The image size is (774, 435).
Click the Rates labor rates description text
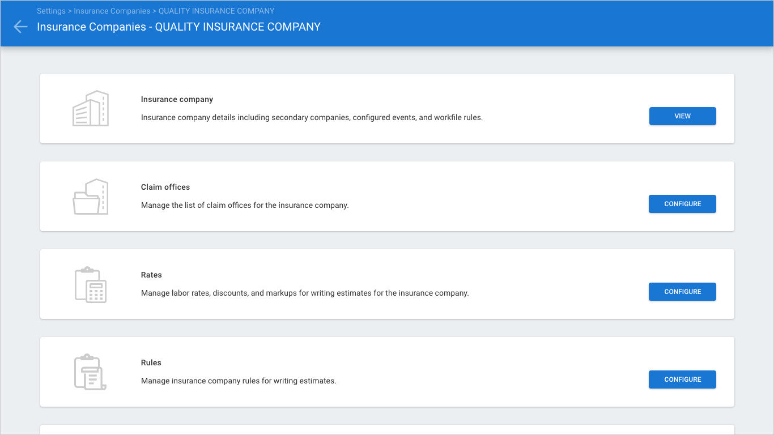305,293
